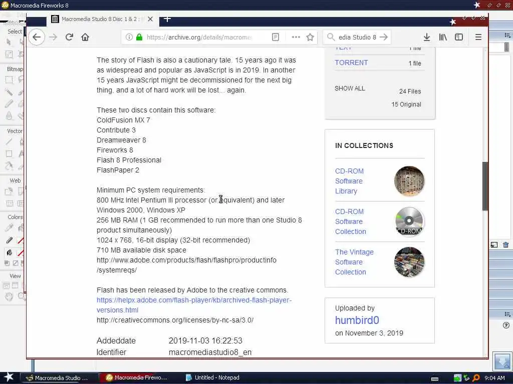Open the browser downloads panel
513x384 pixels.
tap(427, 37)
